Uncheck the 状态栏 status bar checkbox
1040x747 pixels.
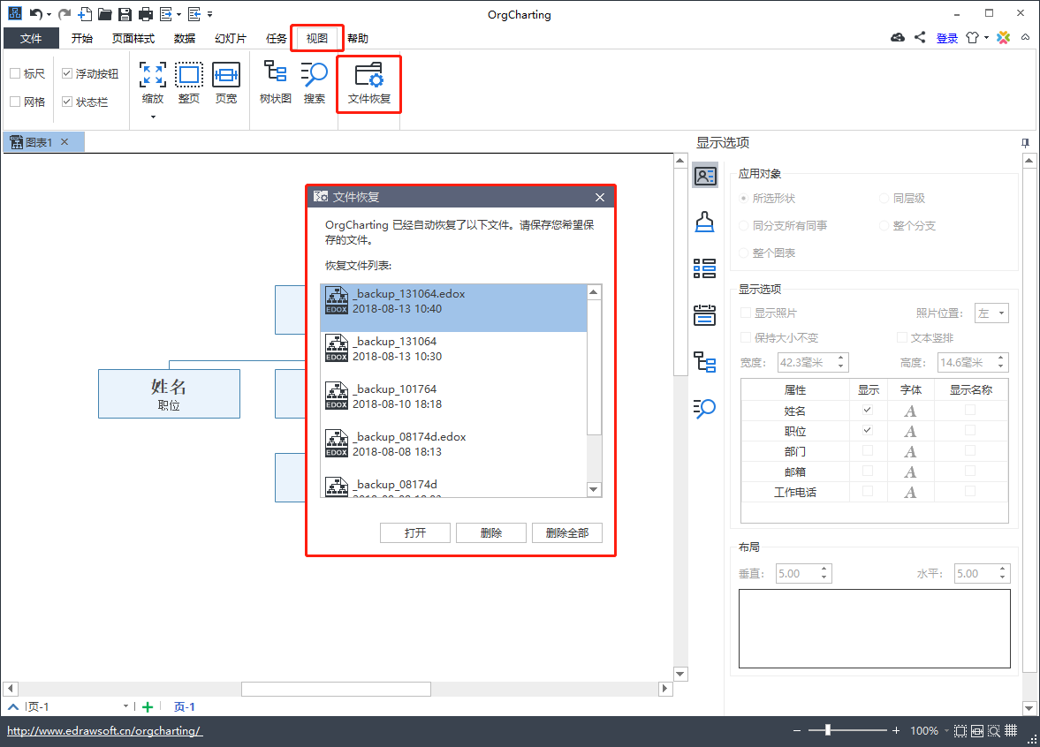click(x=67, y=102)
